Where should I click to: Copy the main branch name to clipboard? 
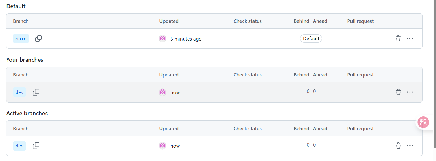[x=39, y=39]
